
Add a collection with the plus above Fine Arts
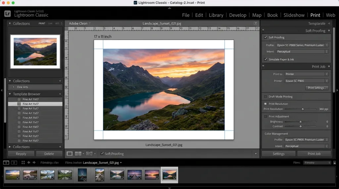point(60,81)
